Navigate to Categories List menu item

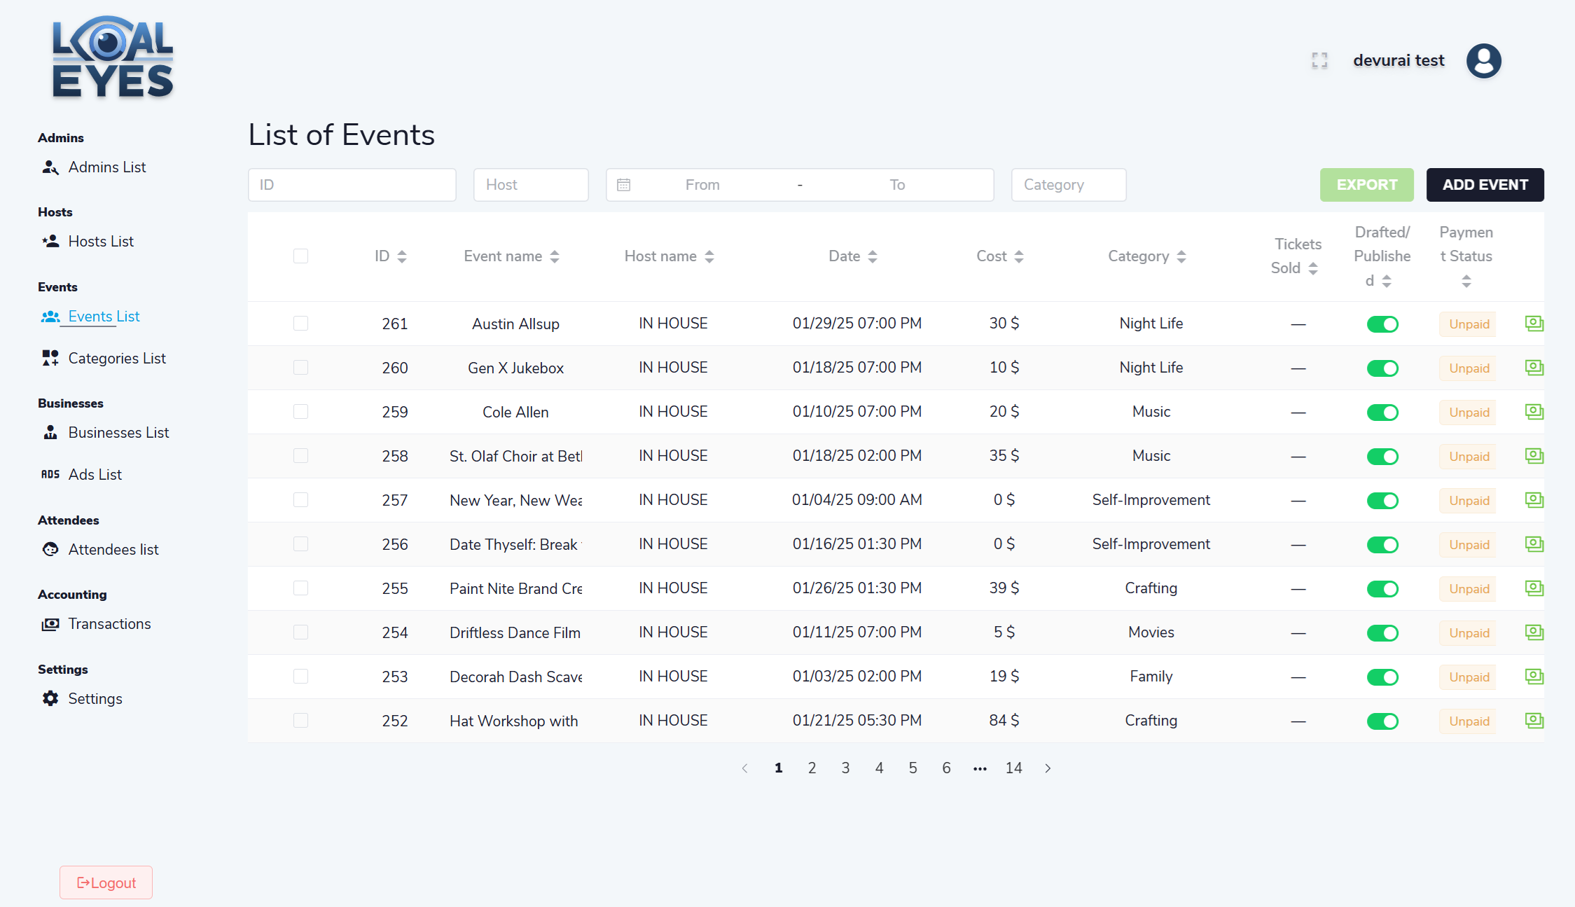pos(116,359)
